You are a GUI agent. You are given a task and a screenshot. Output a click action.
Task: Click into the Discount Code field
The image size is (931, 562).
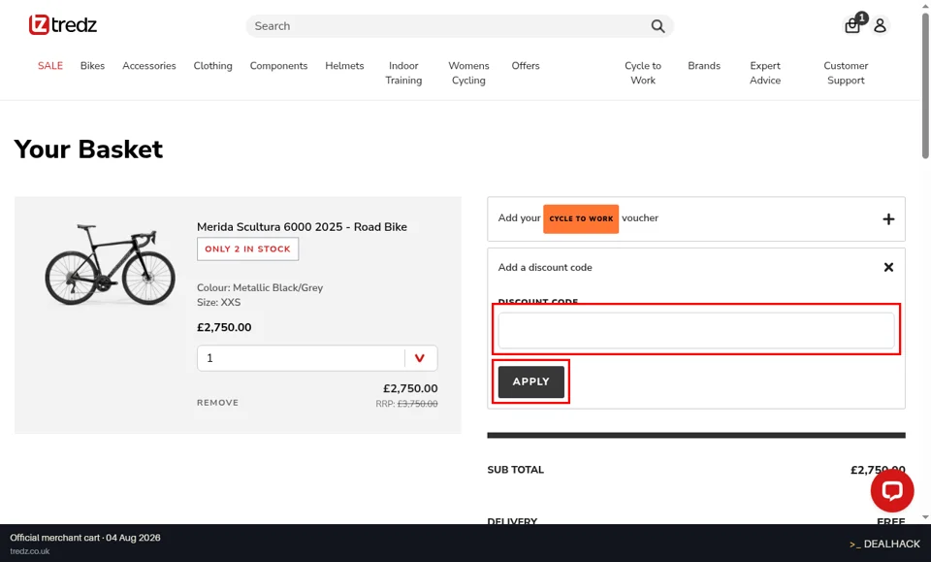pos(696,330)
